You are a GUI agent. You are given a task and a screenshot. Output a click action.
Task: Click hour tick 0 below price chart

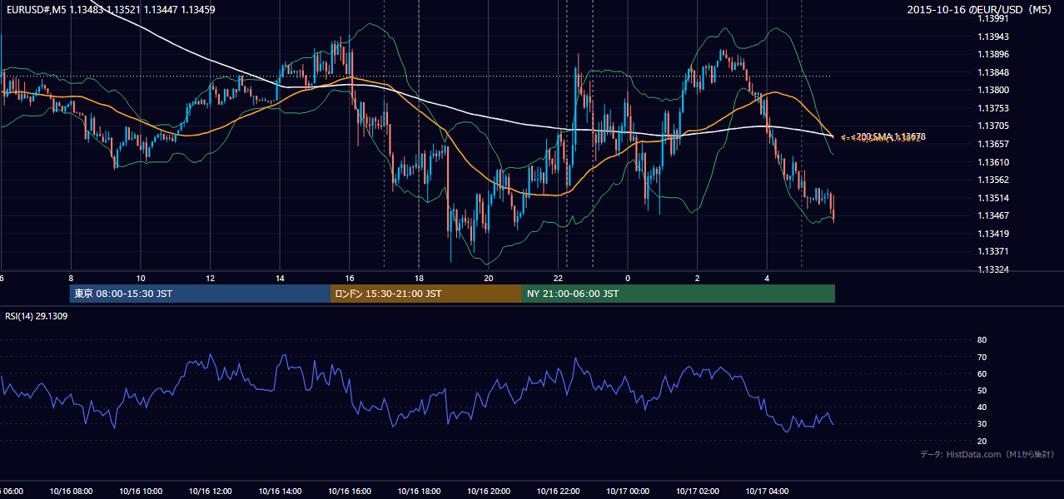coord(628,278)
